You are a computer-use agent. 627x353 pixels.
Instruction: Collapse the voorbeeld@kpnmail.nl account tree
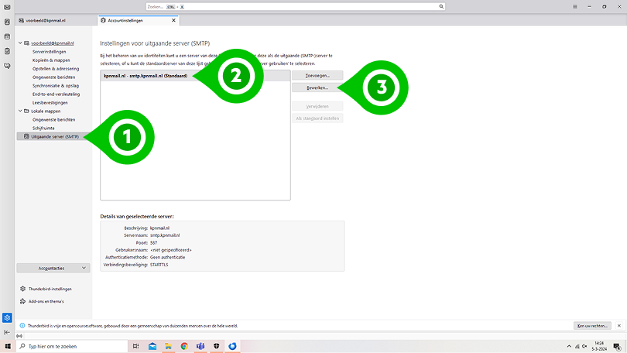20,43
